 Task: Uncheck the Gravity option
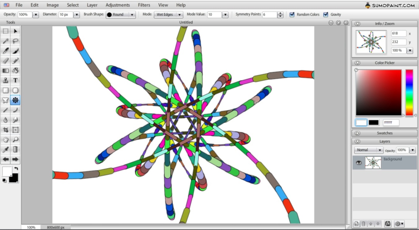[x=326, y=14]
